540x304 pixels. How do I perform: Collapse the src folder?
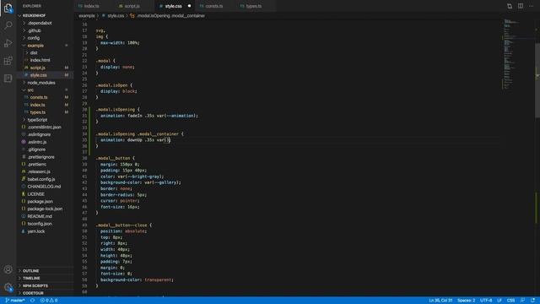(x=45, y=90)
